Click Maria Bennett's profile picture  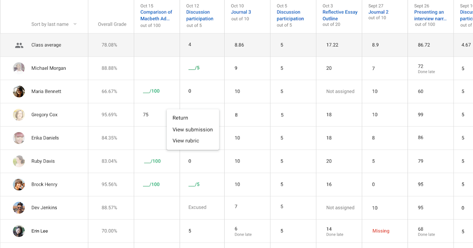[x=19, y=91]
